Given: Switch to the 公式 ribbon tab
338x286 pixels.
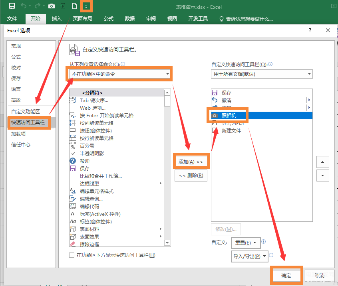Looking at the screenshot, I should (x=108, y=19).
